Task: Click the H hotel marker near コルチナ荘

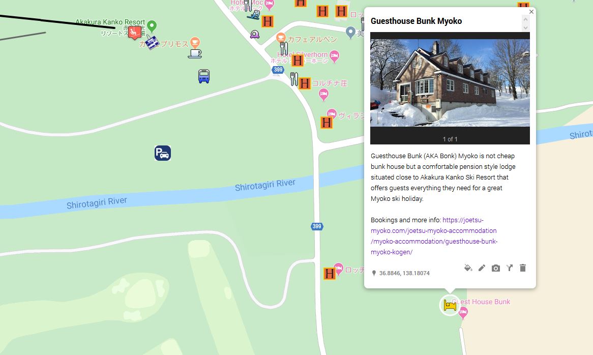Action: [305, 83]
